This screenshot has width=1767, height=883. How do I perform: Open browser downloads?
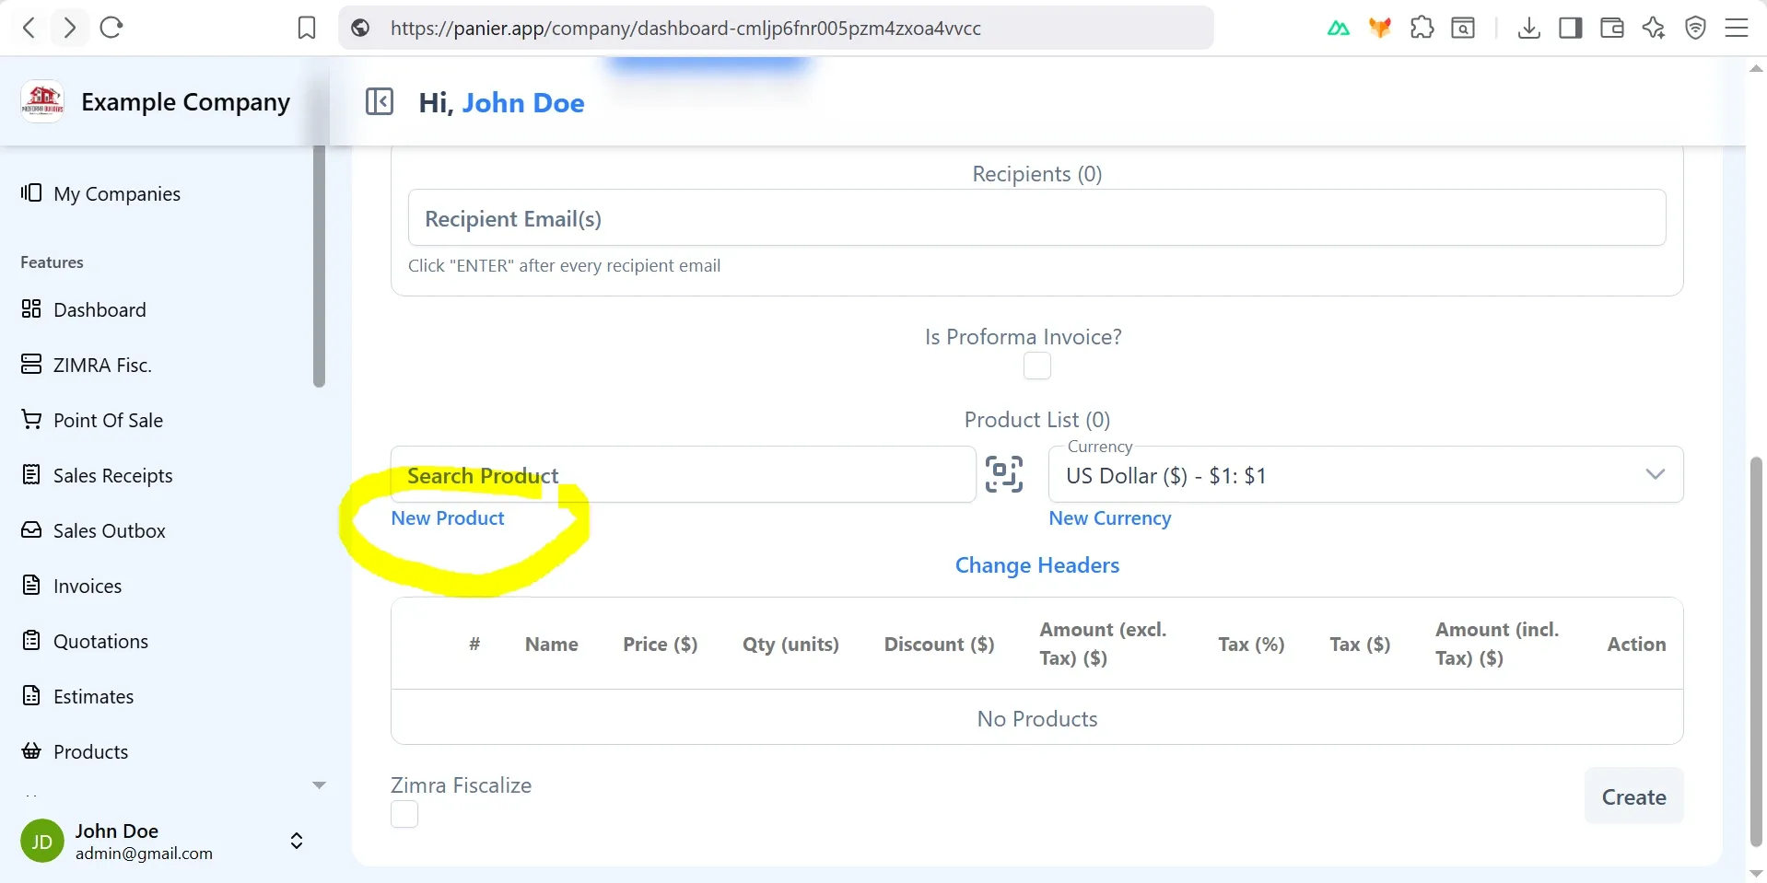[1529, 28]
